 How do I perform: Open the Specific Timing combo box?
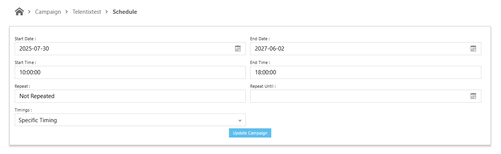point(130,120)
